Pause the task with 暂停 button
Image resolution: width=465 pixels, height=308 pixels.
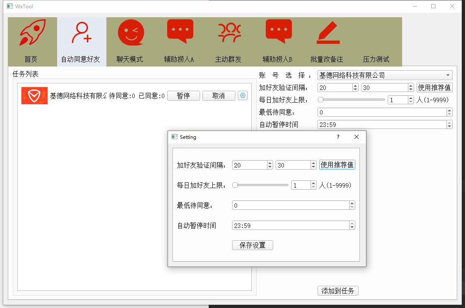(183, 96)
